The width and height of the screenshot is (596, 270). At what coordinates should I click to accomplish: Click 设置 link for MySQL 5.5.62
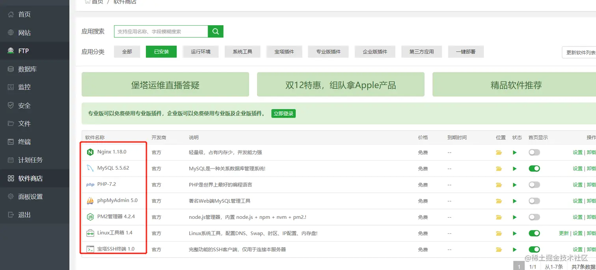tap(577, 168)
